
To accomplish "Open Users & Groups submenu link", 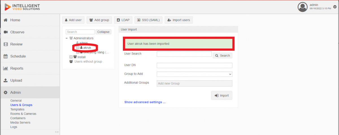I will coord(21,105).
